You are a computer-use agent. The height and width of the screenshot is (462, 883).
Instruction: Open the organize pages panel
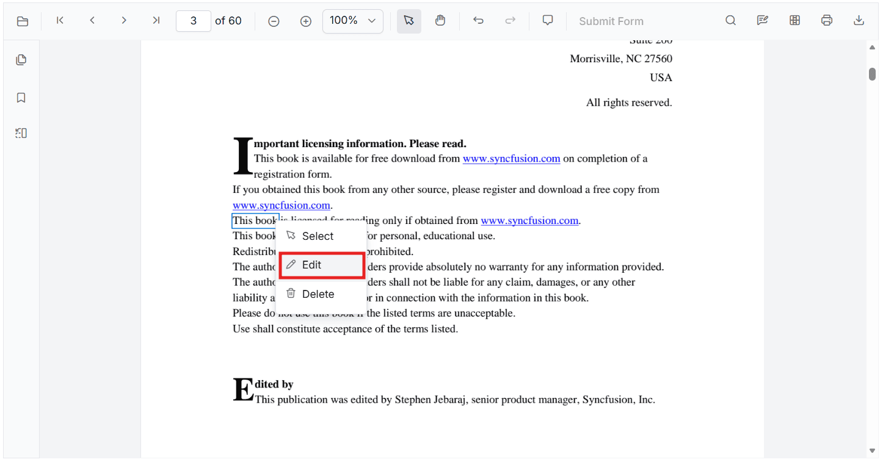pyautogui.click(x=21, y=133)
